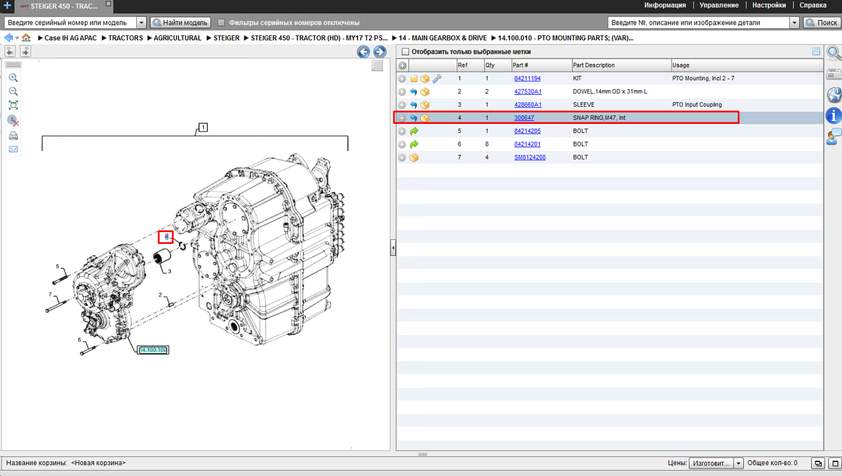
Task: Click the note icon on KIT row
Action: pos(414,78)
